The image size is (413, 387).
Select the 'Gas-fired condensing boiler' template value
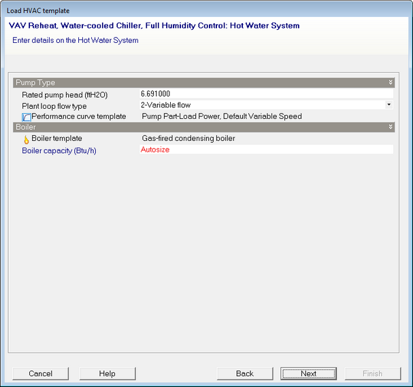click(x=188, y=139)
